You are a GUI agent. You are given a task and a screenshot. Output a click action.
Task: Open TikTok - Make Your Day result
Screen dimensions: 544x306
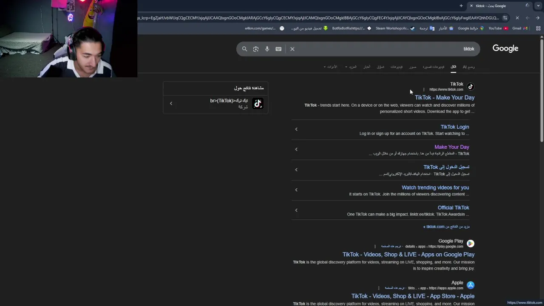coord(445,97)
